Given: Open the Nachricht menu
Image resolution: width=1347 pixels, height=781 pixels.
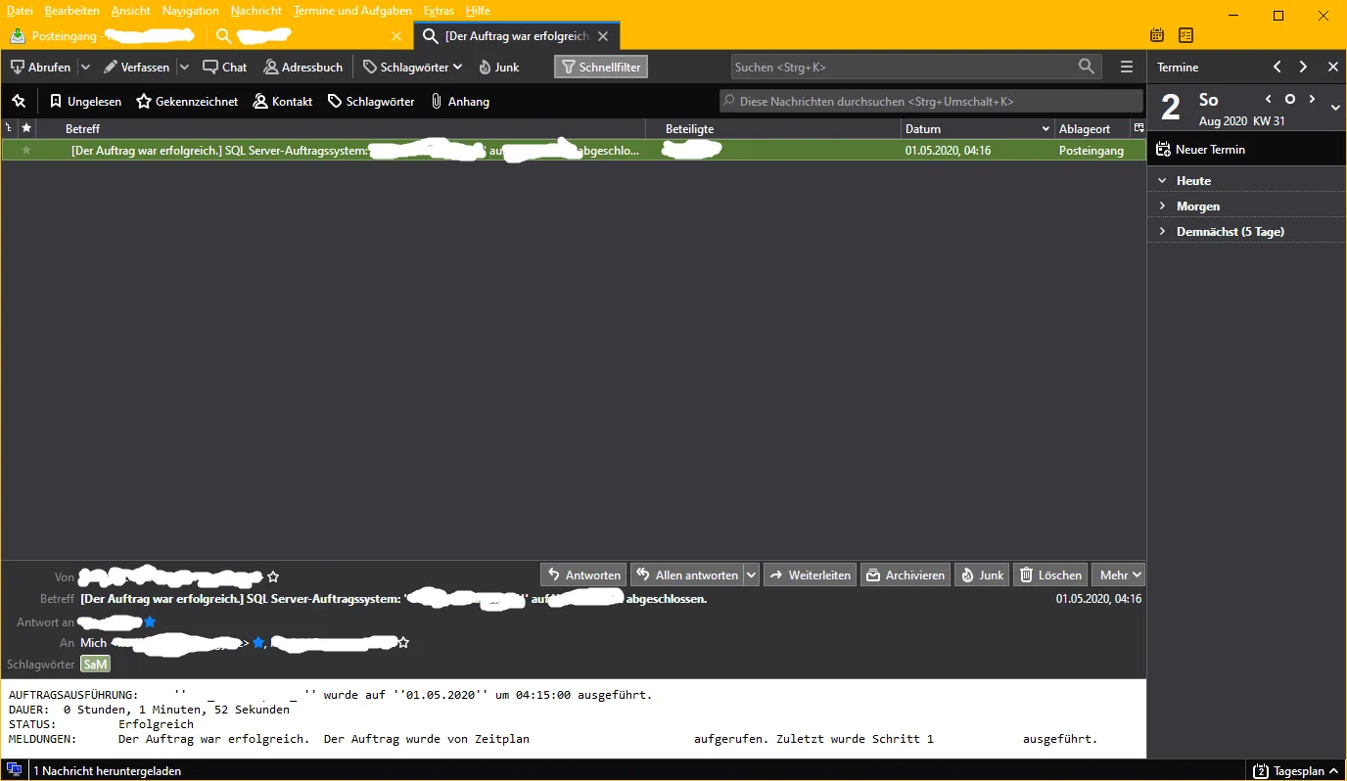Looking at the screenshot, I should (x=256, y=10).
